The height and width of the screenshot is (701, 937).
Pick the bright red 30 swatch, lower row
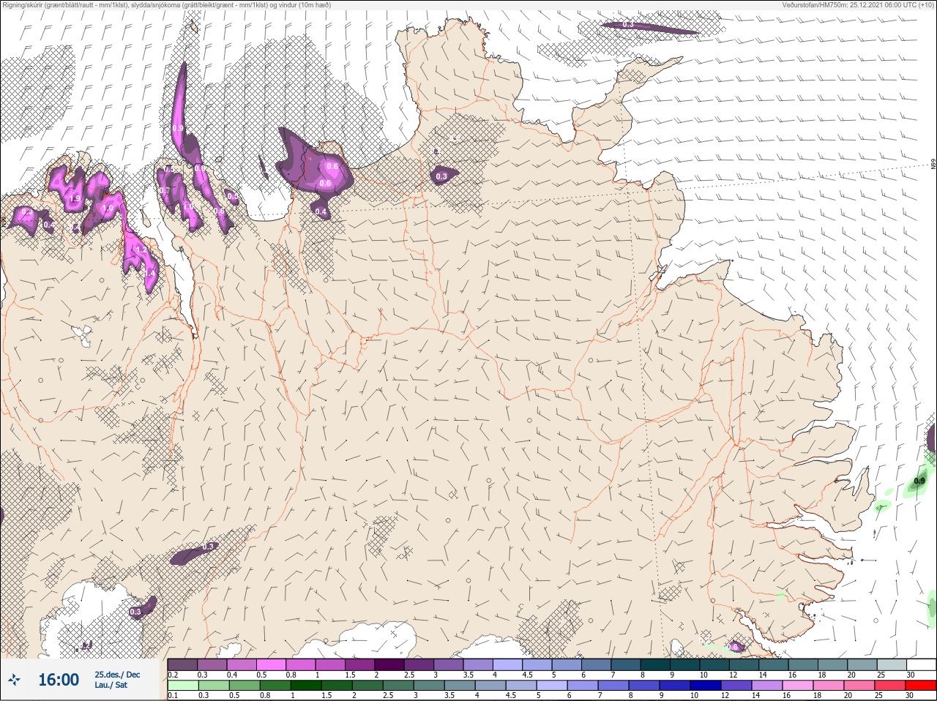(921, 686)
